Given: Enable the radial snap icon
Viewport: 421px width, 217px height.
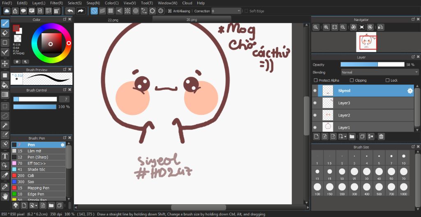Looking at the screenshot, I should coord(127,11).
